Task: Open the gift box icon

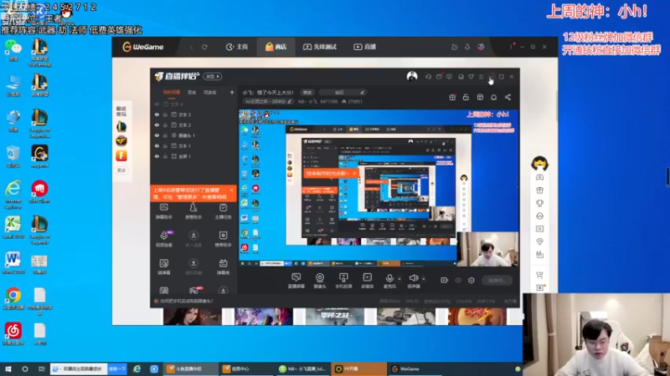Action: coord(452,98)
